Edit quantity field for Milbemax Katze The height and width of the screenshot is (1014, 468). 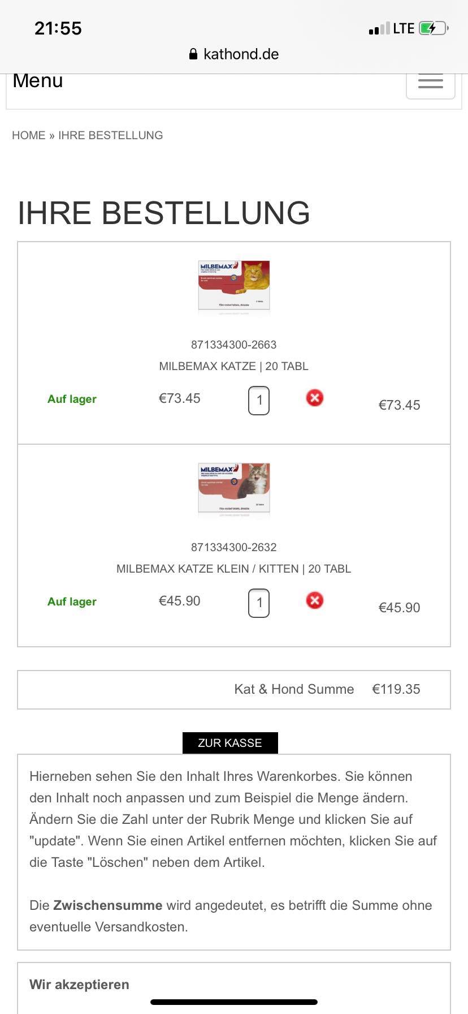pyautogui.click(x=259, y=401)
